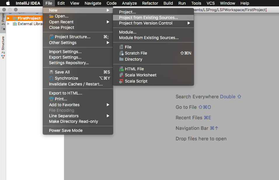Viewport: 279px width, 180px height.
Task: Expand Add to Favorites submenu
Action: [x=78, y=105]
